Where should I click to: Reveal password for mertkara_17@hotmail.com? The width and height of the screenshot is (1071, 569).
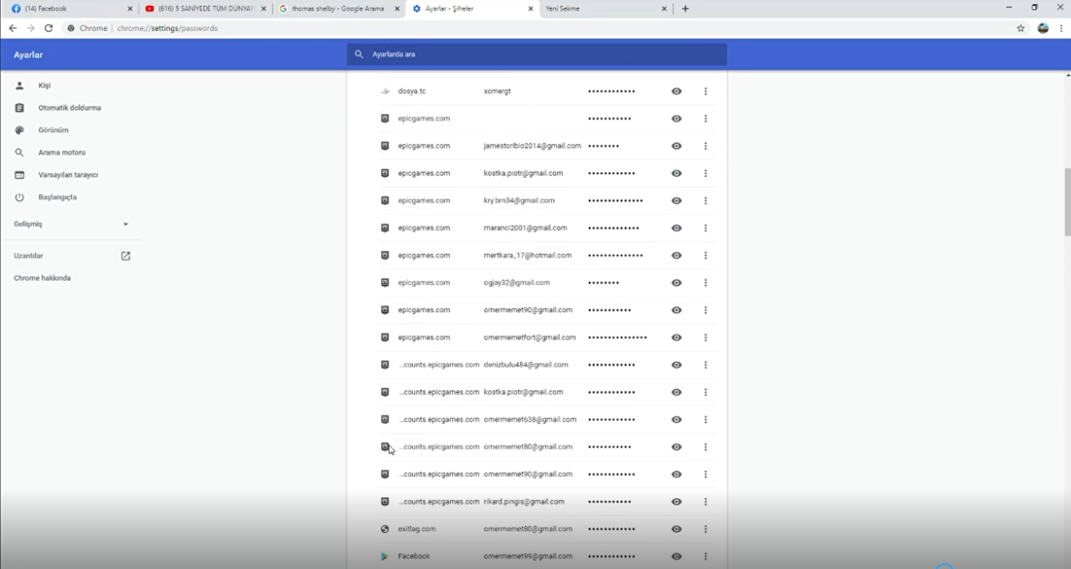pos(676,255)
